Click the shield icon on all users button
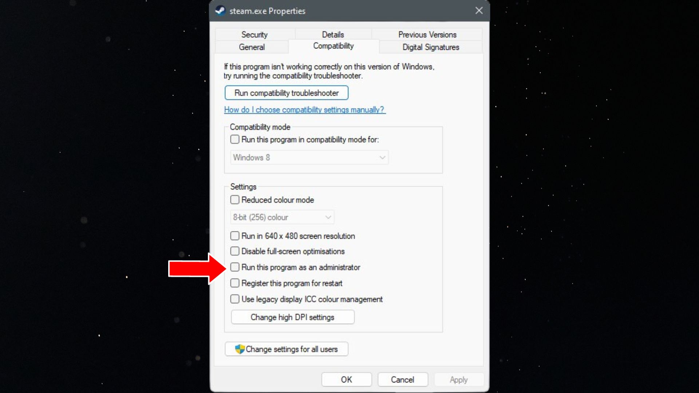 [240, 349]
